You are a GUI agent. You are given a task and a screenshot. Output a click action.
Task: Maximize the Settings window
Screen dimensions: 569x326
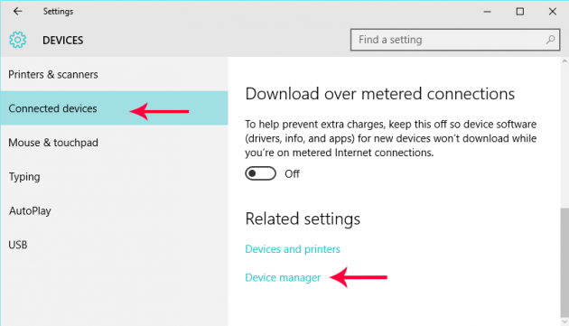pos(519,12)
